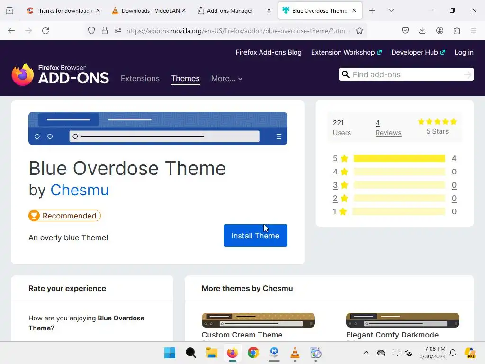Screen dimensions: 485x364
Task: Open the Extensions section
Action: [x=140, y=79]
